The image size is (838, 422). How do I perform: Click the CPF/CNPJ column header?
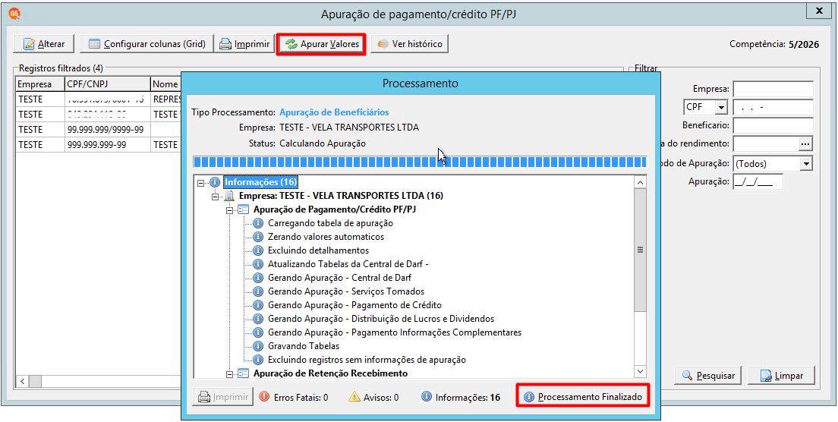(108, 83)
